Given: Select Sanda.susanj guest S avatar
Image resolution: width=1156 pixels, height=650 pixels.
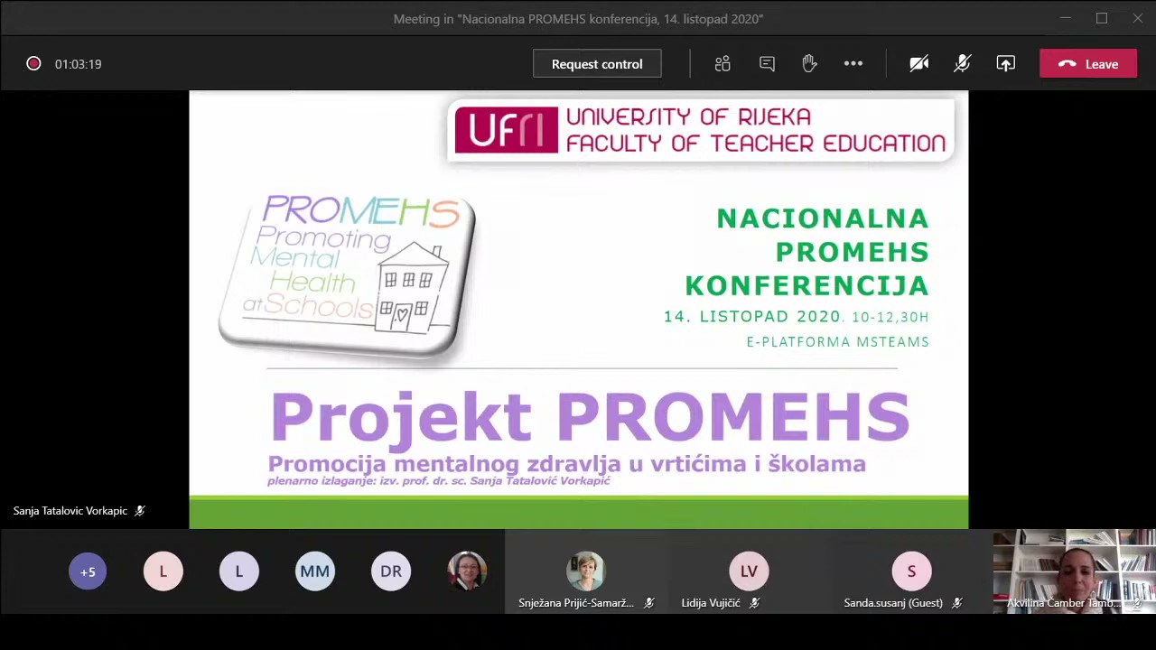Looking at the screenshot, I should (911, 571).
